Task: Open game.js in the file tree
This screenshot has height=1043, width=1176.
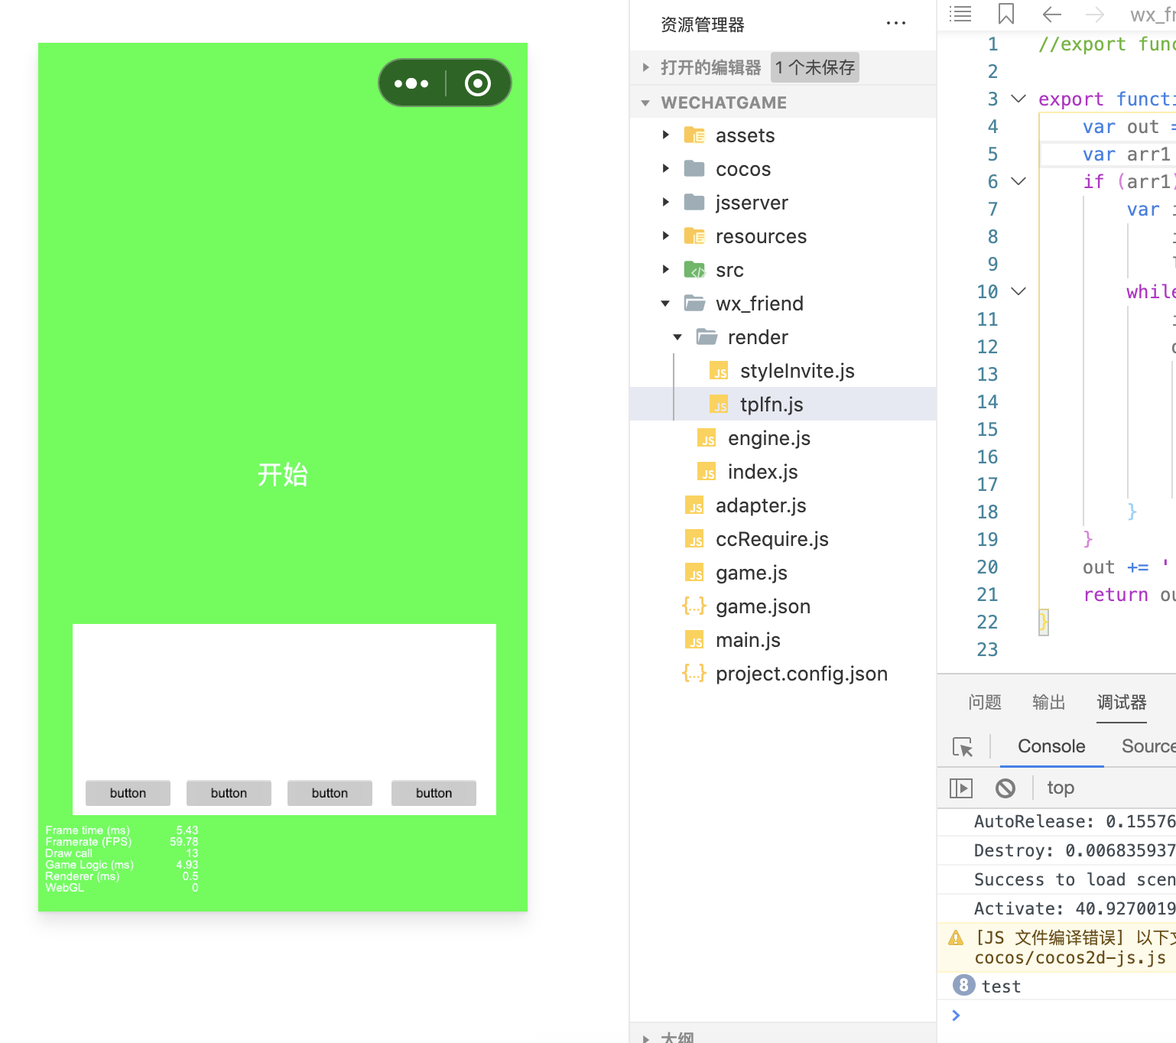Action: tap(751, 573)
